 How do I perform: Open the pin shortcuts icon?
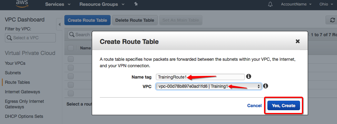136,4
